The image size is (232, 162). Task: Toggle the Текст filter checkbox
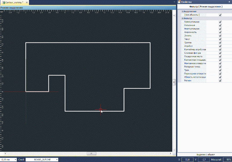point(220,39)
